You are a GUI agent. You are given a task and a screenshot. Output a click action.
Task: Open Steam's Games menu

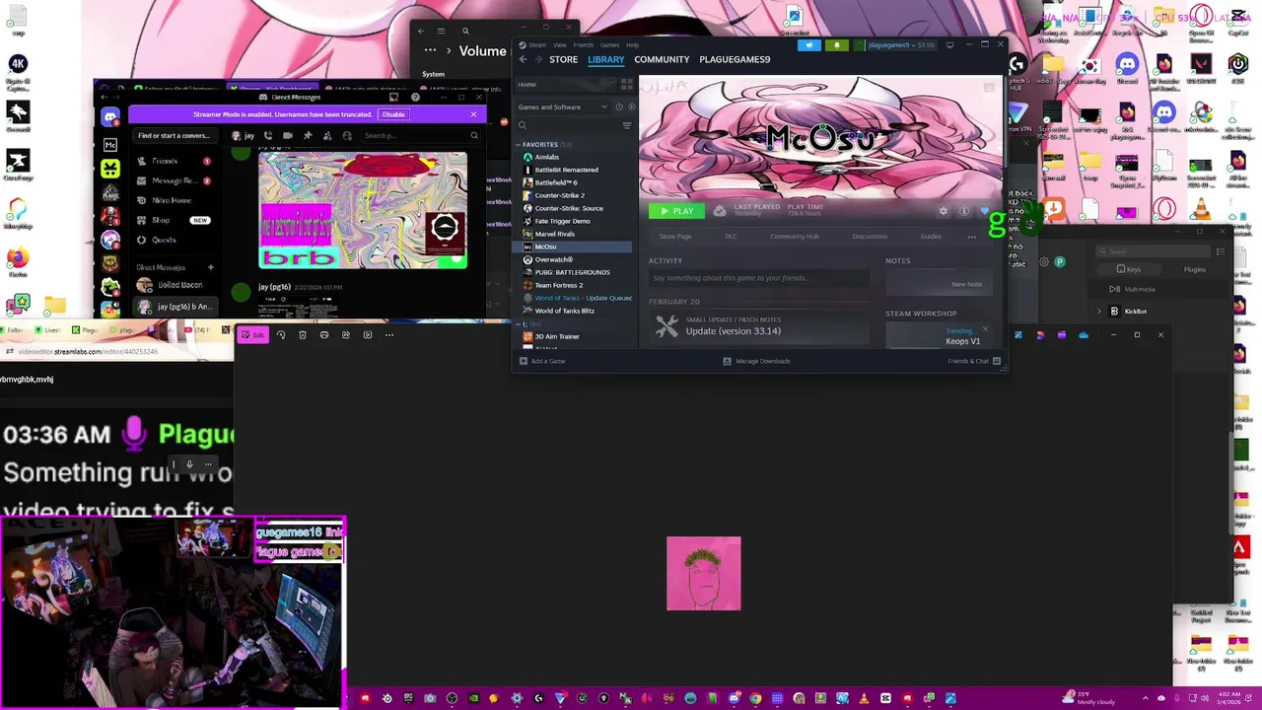click(609, 44)
